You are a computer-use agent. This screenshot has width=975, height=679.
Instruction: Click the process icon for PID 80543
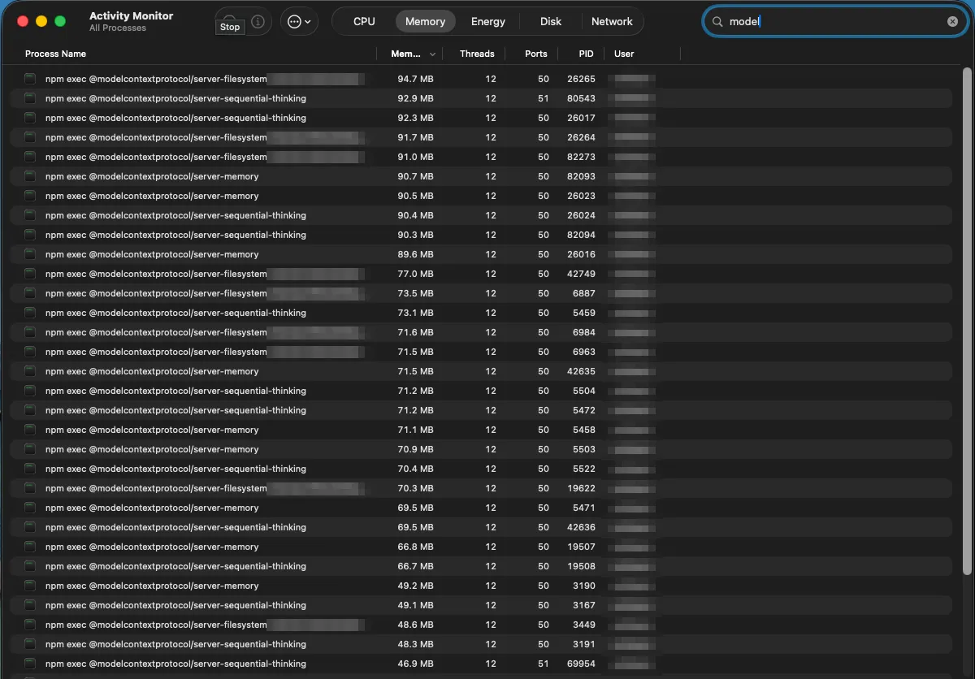click(30, 98)
